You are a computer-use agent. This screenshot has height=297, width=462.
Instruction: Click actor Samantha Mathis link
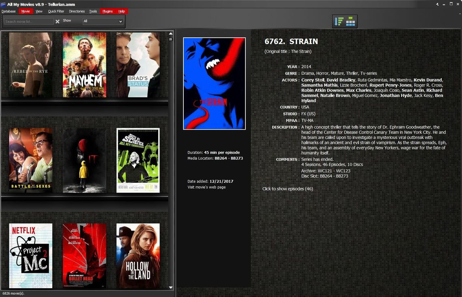tap(319, 85)
